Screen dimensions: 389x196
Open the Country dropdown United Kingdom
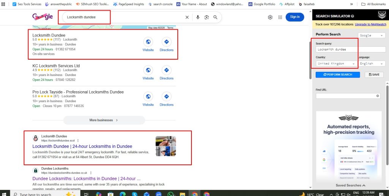coord(336,63)
